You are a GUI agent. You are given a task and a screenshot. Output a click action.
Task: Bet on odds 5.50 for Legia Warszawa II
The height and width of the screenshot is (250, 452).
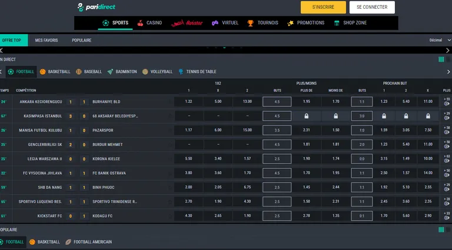point(188,159)
